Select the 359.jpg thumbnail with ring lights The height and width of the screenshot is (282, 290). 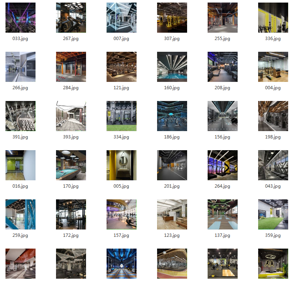[273, 214]
